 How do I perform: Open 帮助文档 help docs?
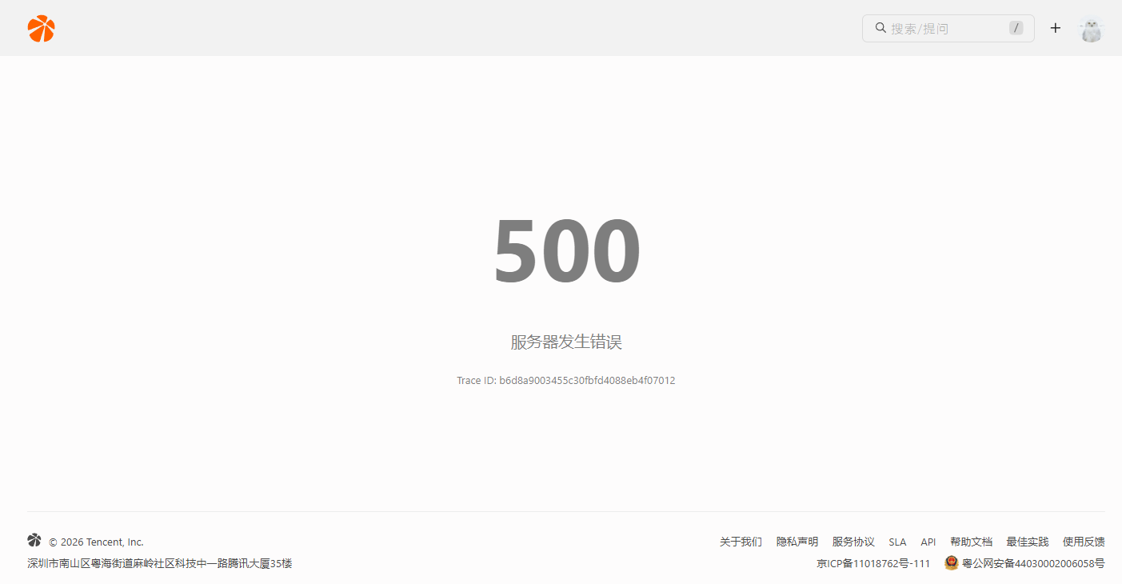pyautogui.click(x=971, y=542)
